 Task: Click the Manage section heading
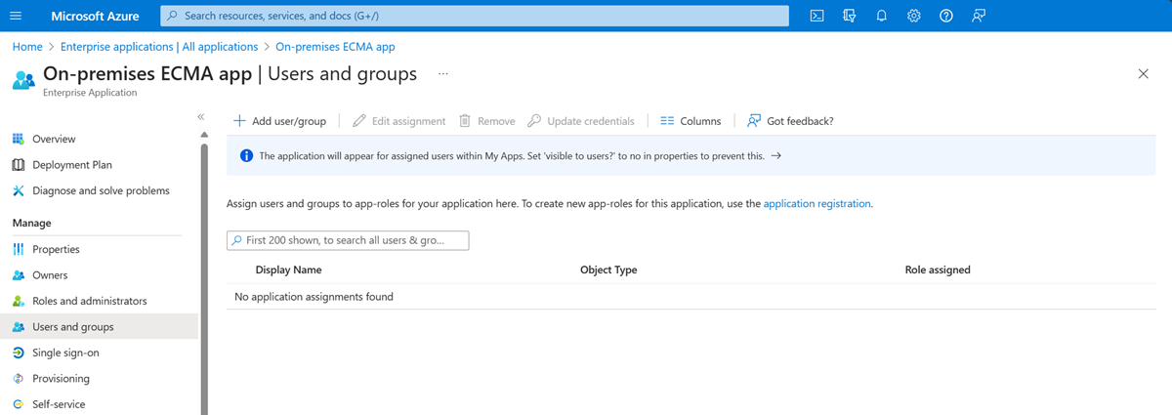coord(32,224)
